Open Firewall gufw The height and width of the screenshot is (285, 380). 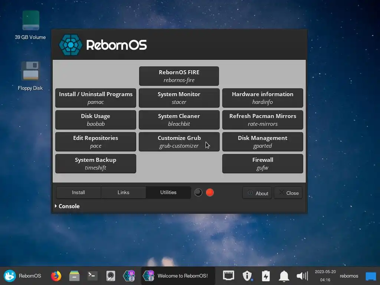(x=262, y=164)
